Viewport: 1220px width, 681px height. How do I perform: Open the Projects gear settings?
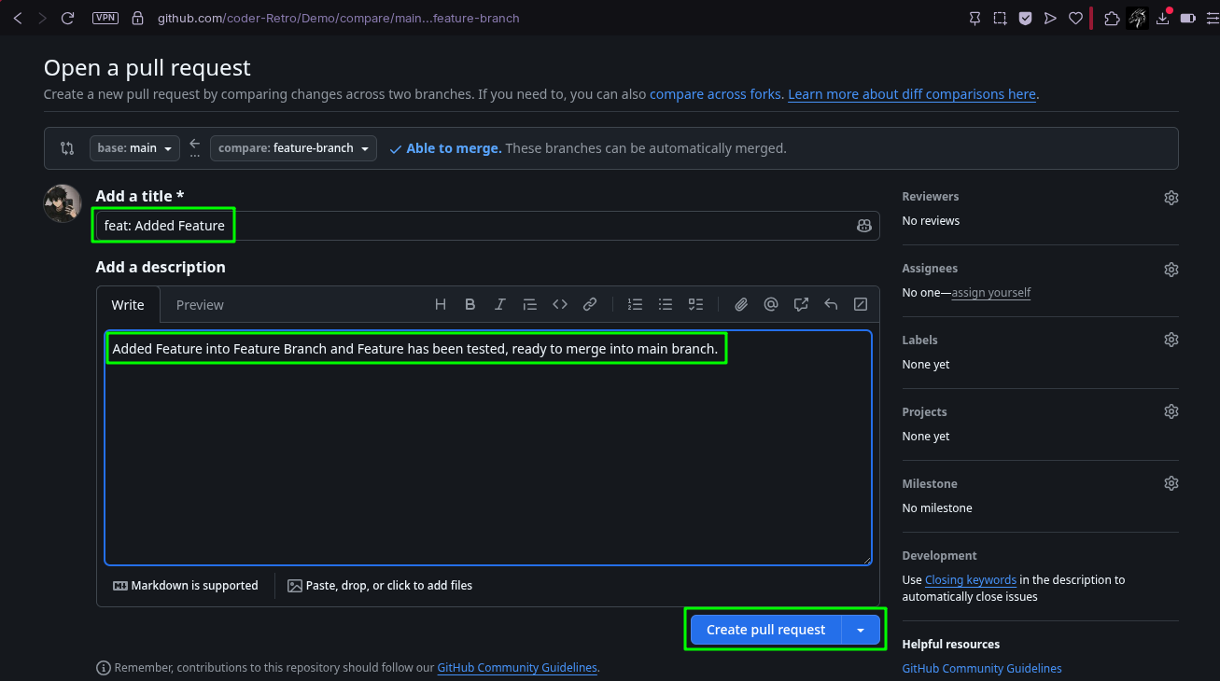(1171, 411)
